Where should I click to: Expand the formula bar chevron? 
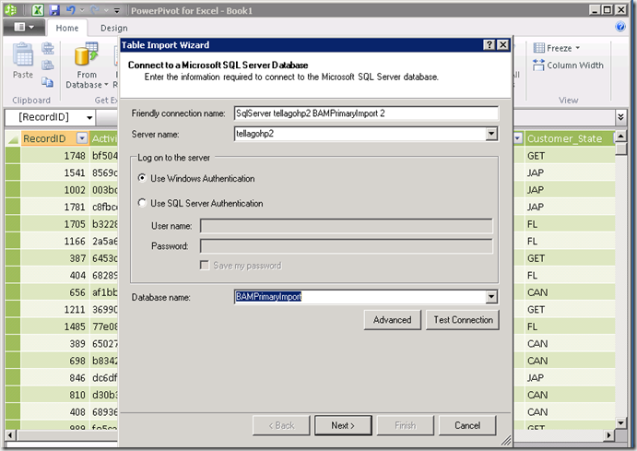point(620,117)
